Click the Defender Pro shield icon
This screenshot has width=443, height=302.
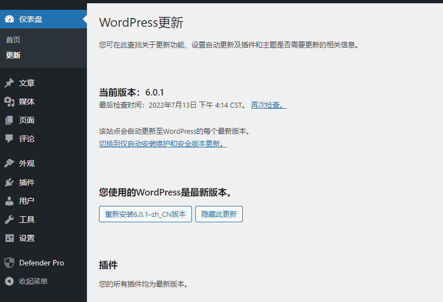tap(9, 263)
